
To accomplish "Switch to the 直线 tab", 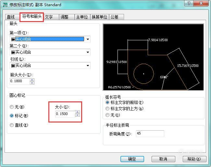I will (x=12, y=17).
